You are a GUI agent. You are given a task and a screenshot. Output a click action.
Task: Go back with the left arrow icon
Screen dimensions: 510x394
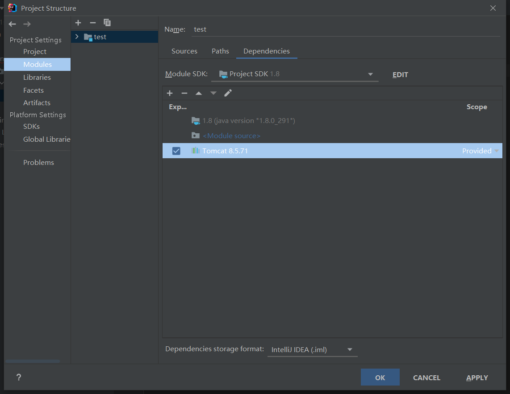coord(13,24)
